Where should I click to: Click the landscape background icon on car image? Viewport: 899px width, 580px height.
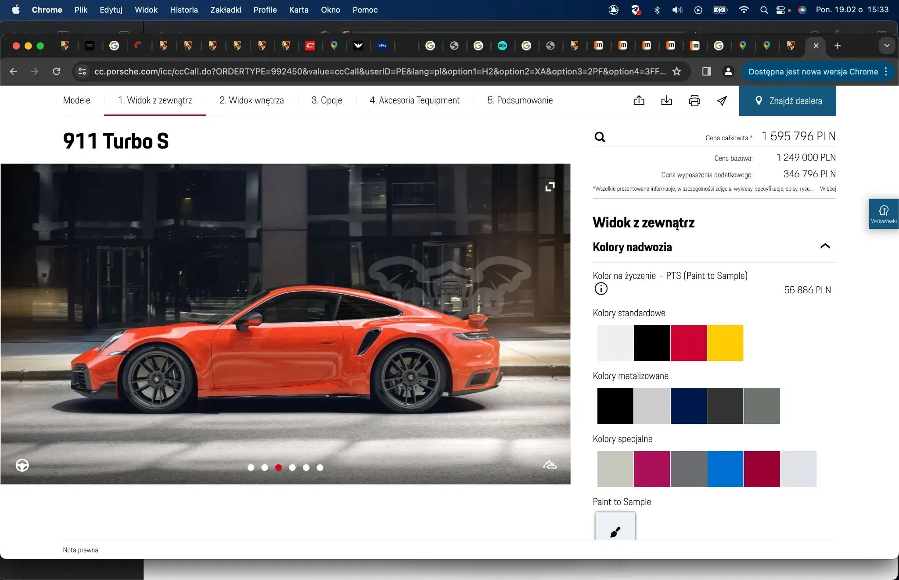(550, 465)
